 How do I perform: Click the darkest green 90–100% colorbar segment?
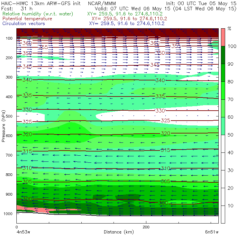click(x=223, y=55)
